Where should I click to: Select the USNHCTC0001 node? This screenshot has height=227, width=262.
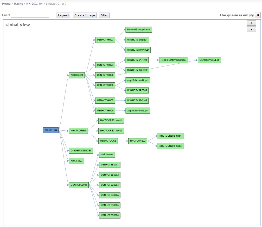(79, 185)
